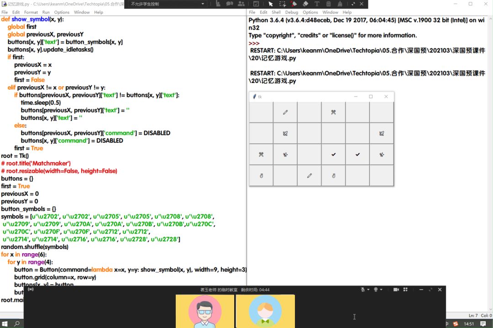The height and width of the screenshot is (328, 493).
Task: Click the airplane tile in tk second row, last column
Action: tap(381, 134)
